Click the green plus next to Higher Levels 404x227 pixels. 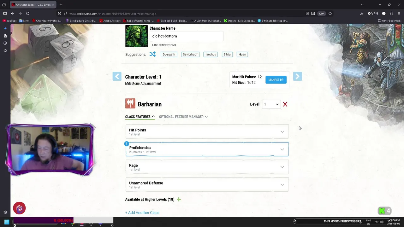click(179, 199)
